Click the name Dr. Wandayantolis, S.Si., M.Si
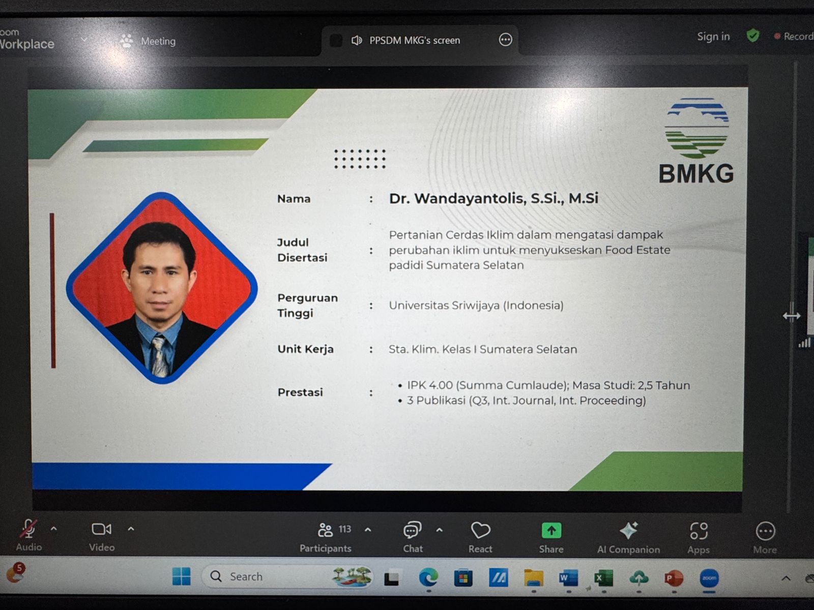 point(493,198)
